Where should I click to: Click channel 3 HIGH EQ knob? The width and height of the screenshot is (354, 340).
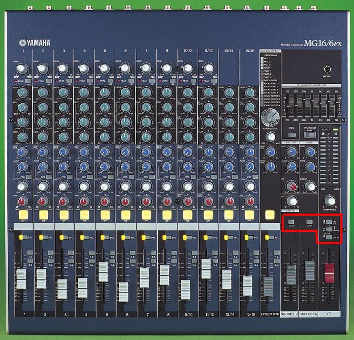pyautogui.click(x=64, y=92)
